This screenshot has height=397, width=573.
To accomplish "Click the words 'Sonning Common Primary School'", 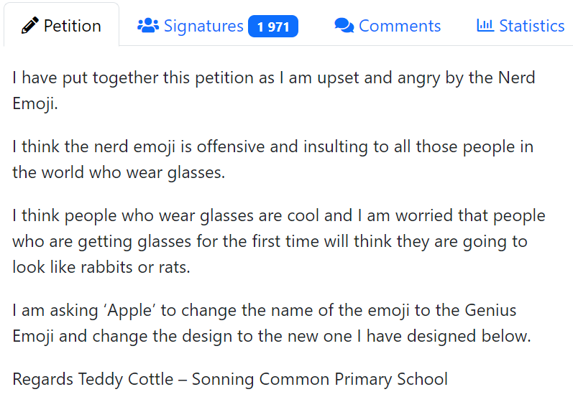I will tap(320, 379).
